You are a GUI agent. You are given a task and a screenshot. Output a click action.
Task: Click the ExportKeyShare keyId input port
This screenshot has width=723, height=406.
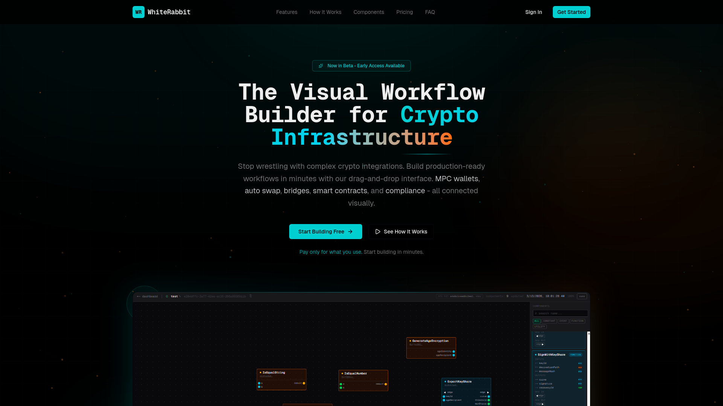coord(444,397)
